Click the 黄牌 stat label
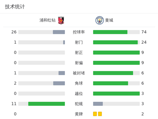This screenshot has height=119, width=158. click(x=79, y=114)
